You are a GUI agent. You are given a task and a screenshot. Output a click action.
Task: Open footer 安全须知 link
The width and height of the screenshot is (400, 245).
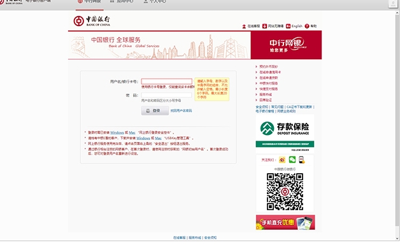(210, 237)
